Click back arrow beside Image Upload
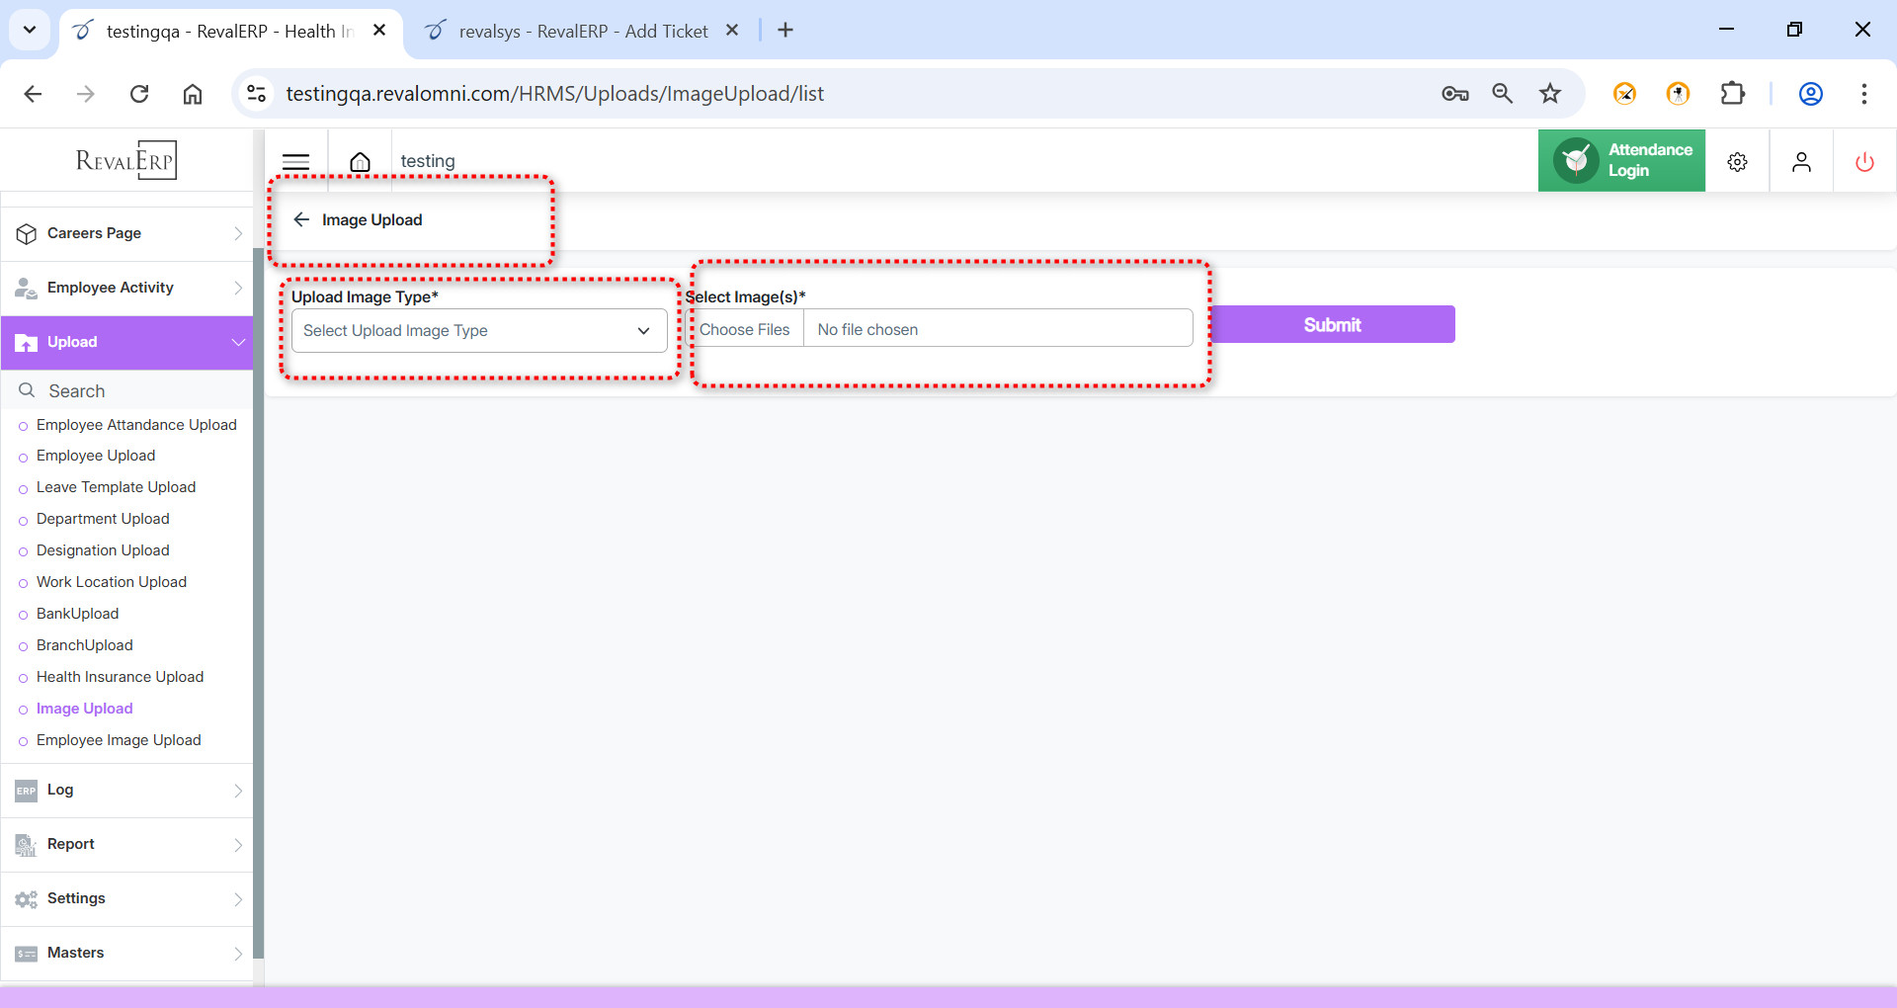This screenshot has height=1008, width=1897. coord(301,219)
